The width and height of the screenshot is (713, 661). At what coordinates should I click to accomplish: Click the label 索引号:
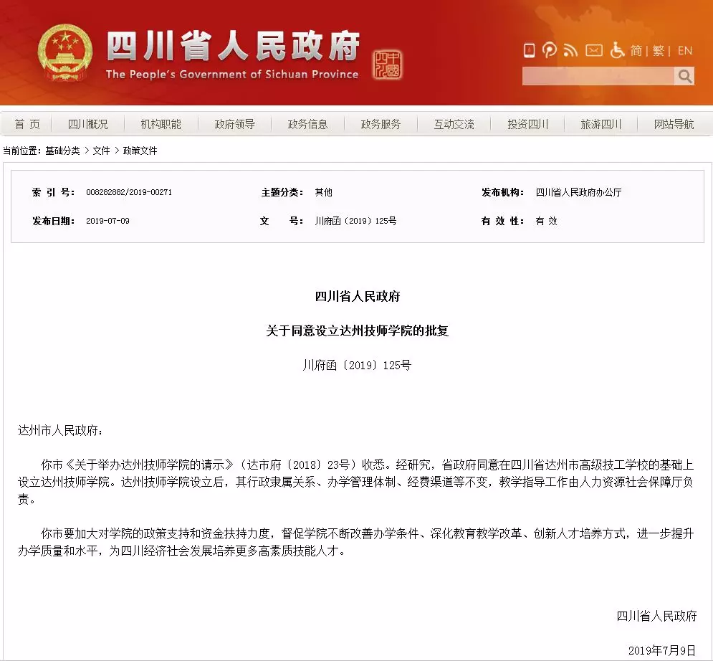tap(53, 192)
